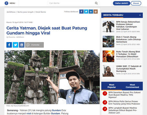Switch to Most Popular tab
147x115 pixels.
tap(112, 86)
